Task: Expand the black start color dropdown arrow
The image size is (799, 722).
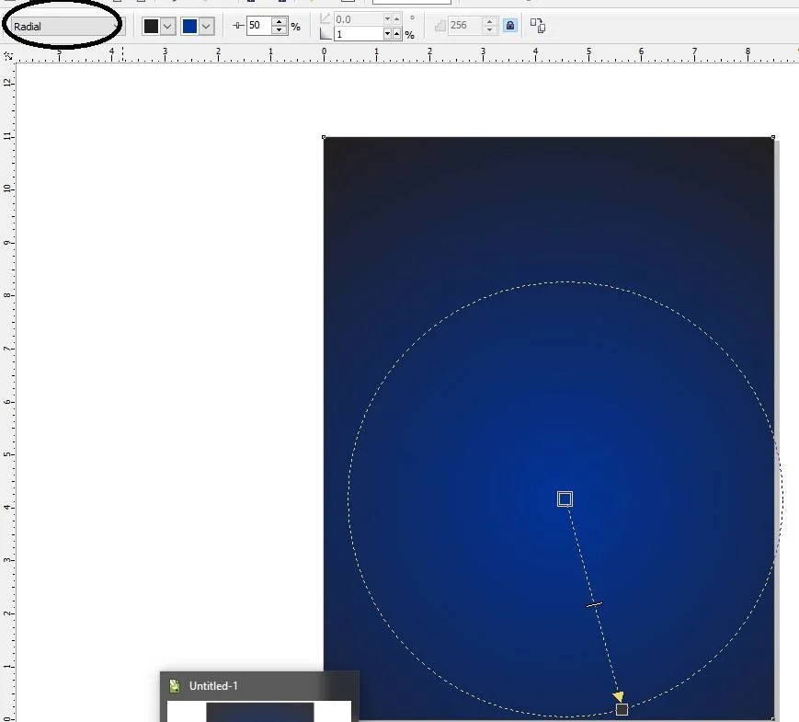Action: coord(167,26)
